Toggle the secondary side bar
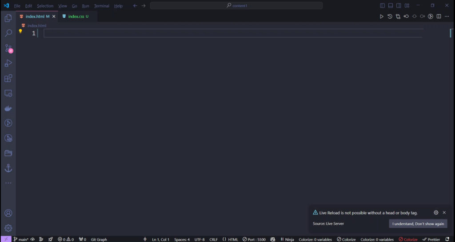This screenshot has width=455, height=242. tap(399, 5)
